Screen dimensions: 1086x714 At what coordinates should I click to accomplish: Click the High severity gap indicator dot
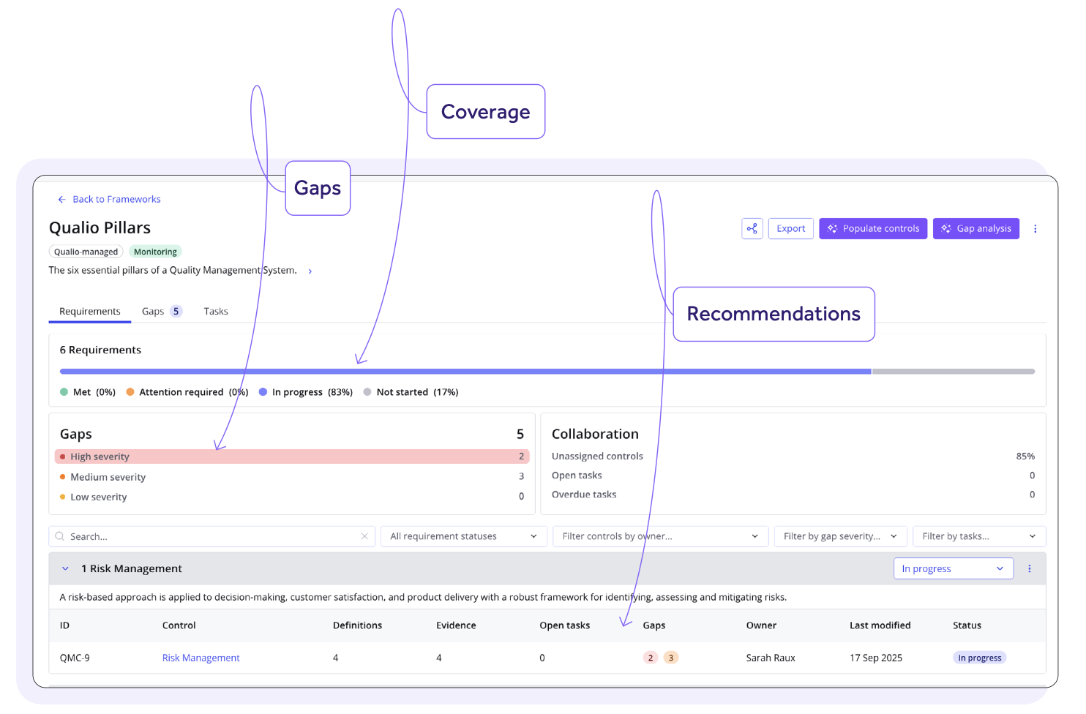[x=63, y=456]
